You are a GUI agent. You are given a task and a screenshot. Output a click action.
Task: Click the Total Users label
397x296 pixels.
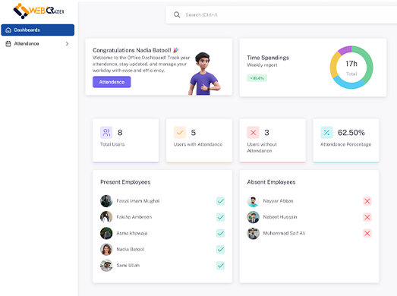coord(112,144)
